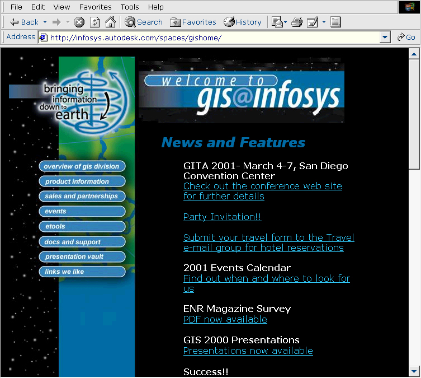Open the Search toolbar button
This screenshot has height=378, width=421.
pos(144,22)
